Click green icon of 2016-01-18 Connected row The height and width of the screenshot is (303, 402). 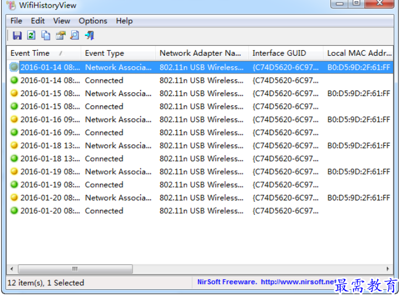tap(14, 159)
